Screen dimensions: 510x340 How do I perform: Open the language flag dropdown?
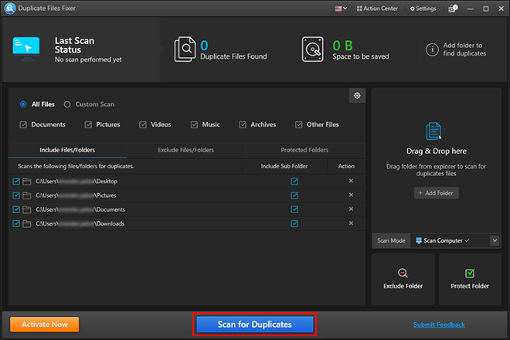[x=341, y=8]
